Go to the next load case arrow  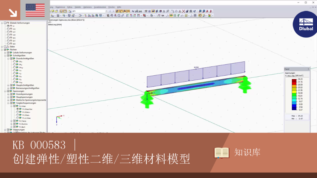tap(113, 11)
